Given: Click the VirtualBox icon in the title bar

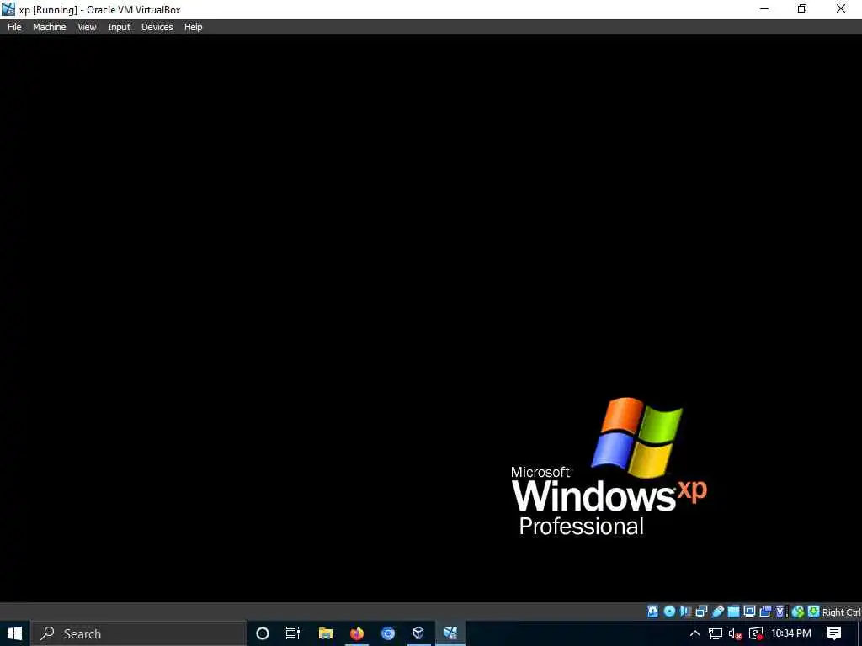Looking at the screenshot, I should coord(8,8).
